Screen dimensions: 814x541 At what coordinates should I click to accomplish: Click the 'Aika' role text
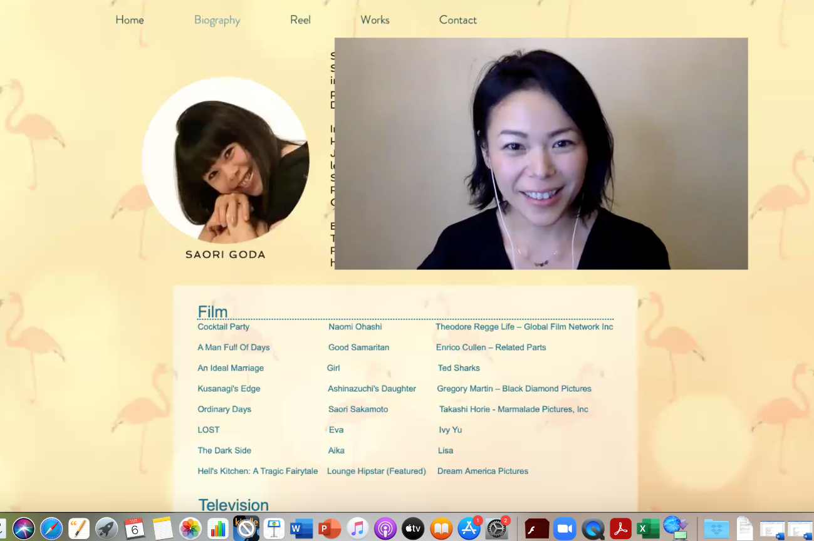point(336,451)
